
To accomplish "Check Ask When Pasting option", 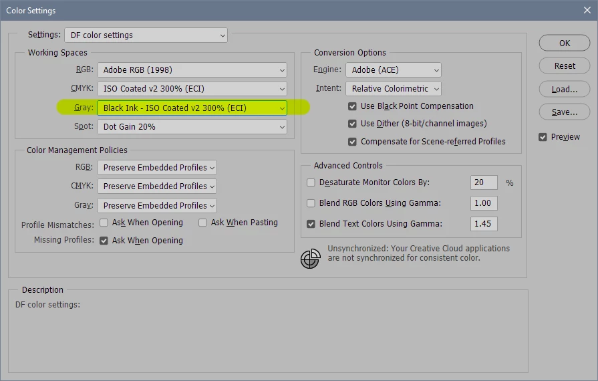I will 202,223.
